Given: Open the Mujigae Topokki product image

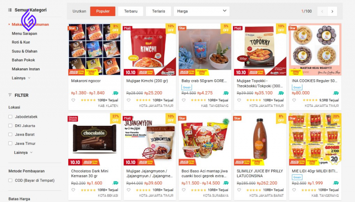Looking at the screenshot, I should pyautogui.click(x=260, y=50).
